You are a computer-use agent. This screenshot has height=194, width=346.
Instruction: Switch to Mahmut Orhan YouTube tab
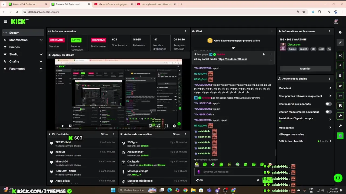click(x=113, y=4)
